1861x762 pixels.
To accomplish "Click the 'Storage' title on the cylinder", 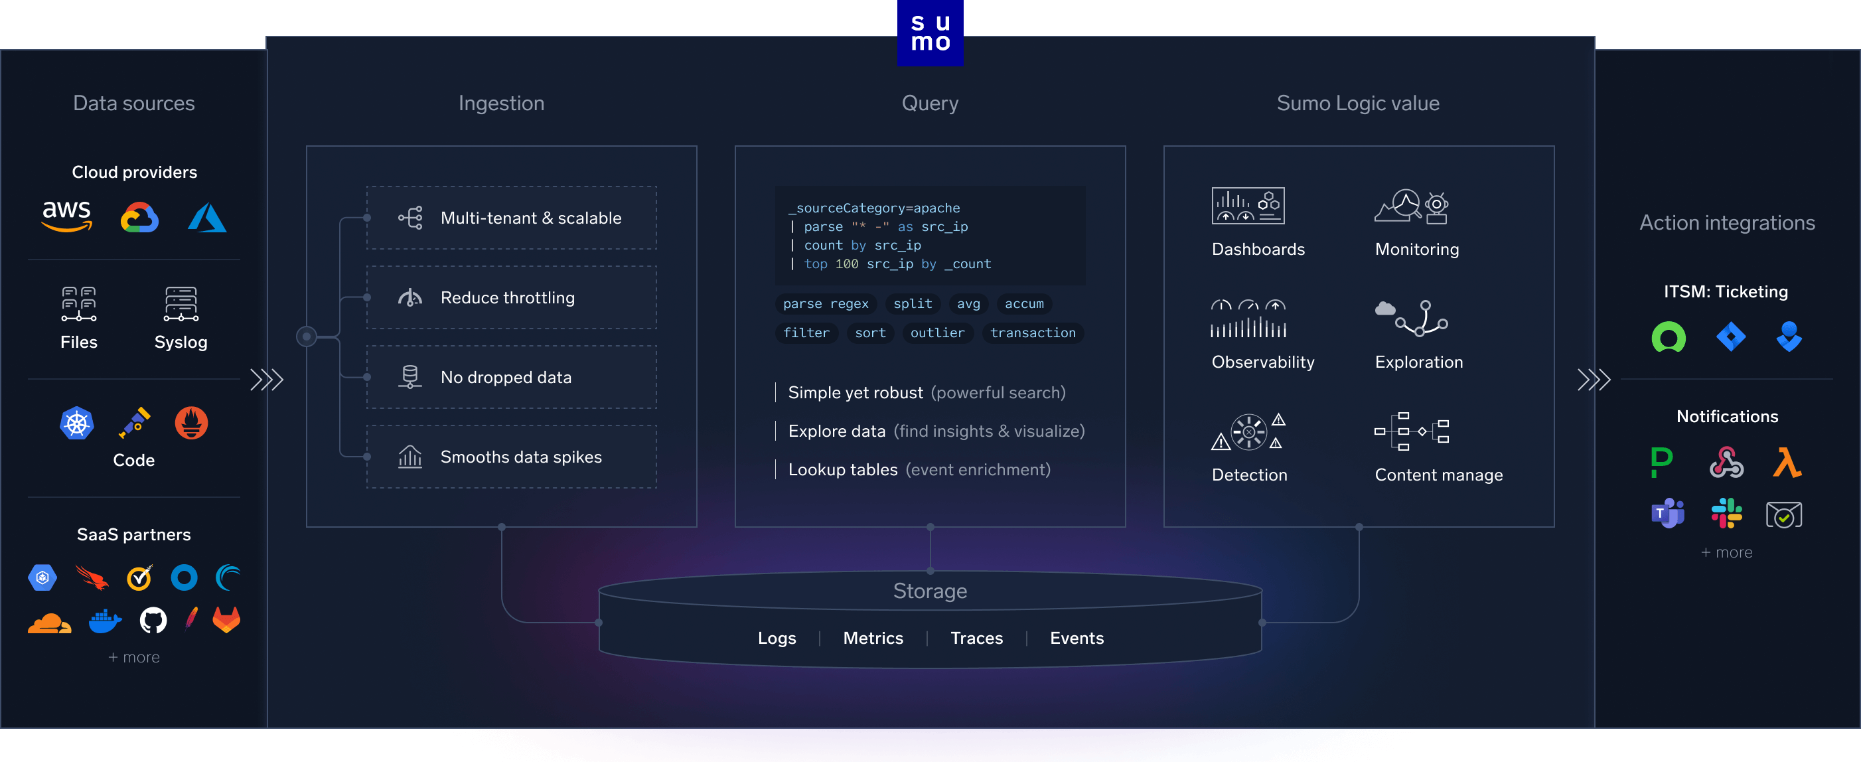I will (x=930, y=591).
